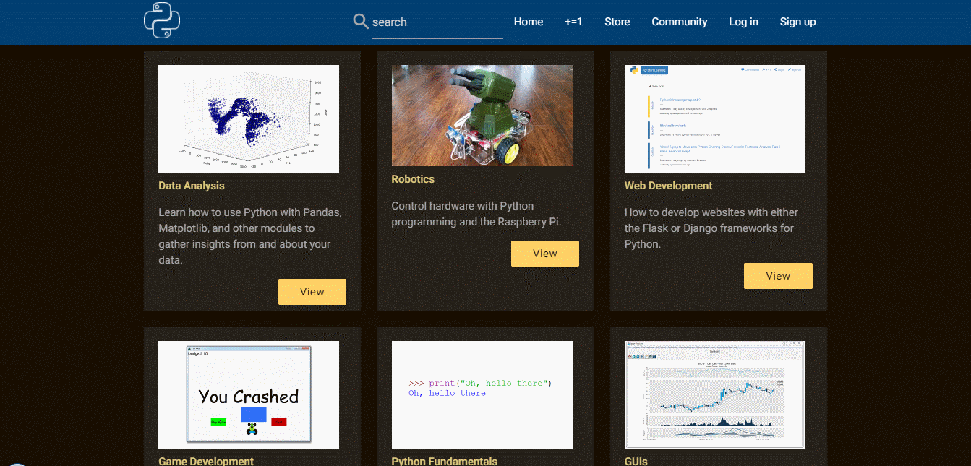This screenshot has height=466, width=971.
Task: Open the +=1 nav item
Action: coord(573,22)
